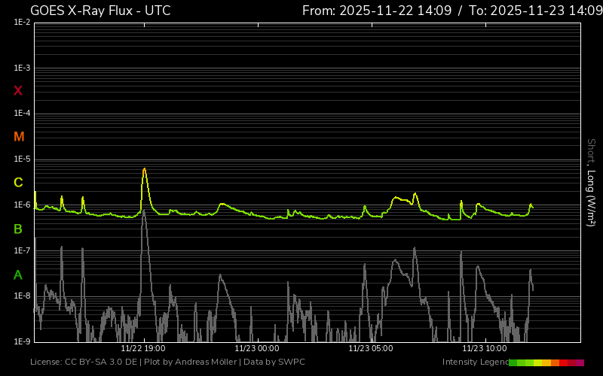This screenshot has width=603, height=376.
Task: Click the 11/23 00:00 time axis label
Action: [257, 349]
